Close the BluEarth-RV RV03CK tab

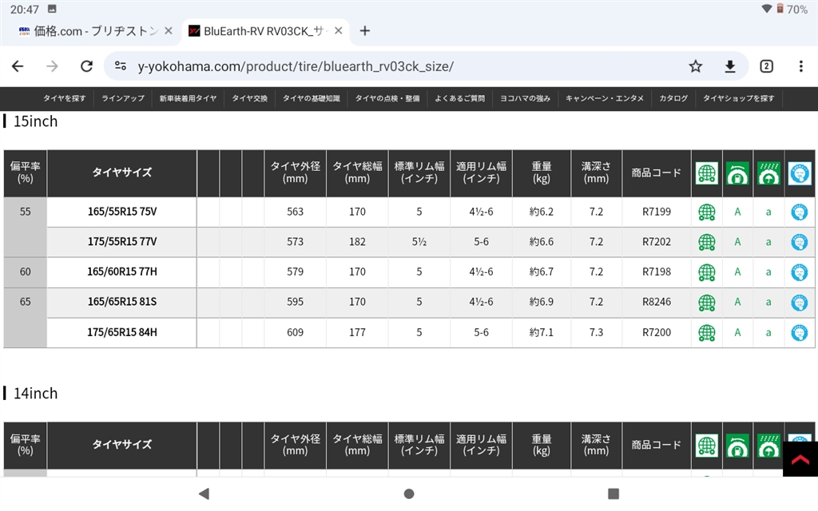(x=339, y=31)
